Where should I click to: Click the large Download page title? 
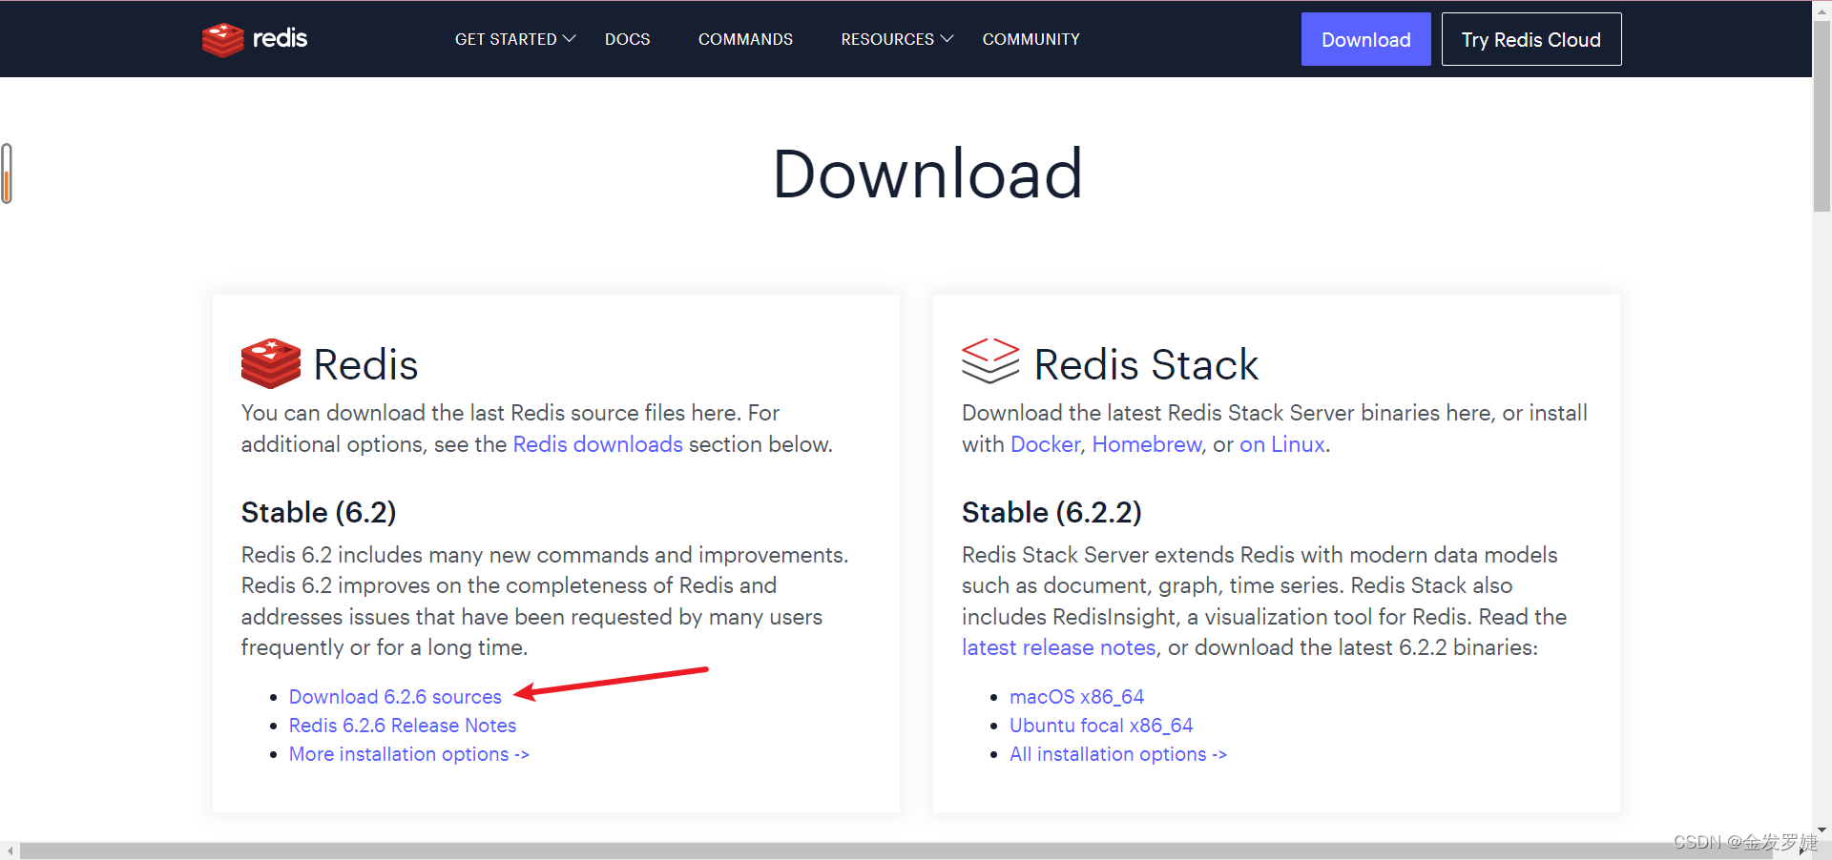[927, 174]
